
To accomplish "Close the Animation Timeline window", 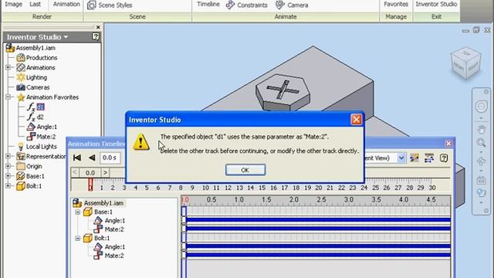I will click(448, 144).
